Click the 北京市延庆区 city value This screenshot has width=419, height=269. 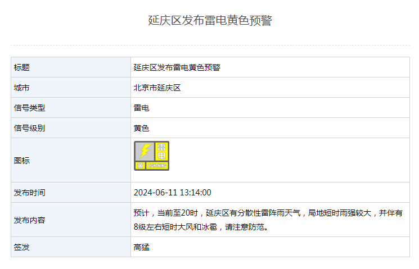(x=156, y=88)
